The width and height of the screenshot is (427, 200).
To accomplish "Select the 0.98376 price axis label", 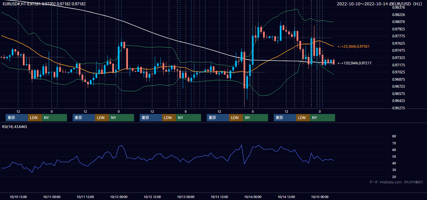I will 399,7.
